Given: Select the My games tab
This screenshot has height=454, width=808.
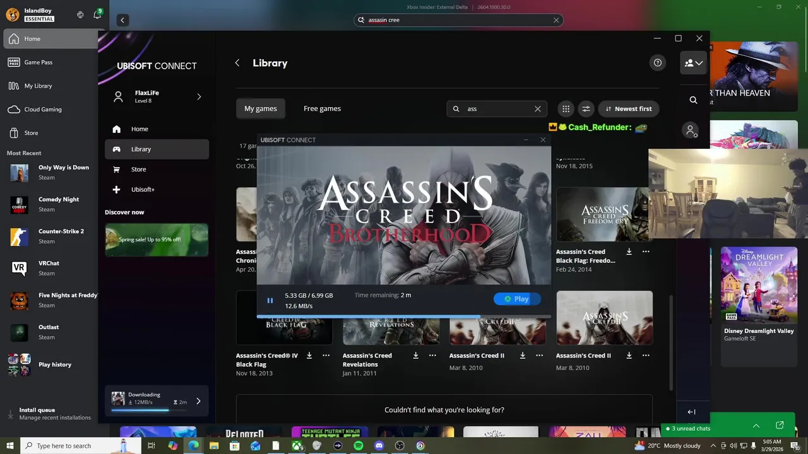Looking at the screenshot, I should tap(261, 108).
